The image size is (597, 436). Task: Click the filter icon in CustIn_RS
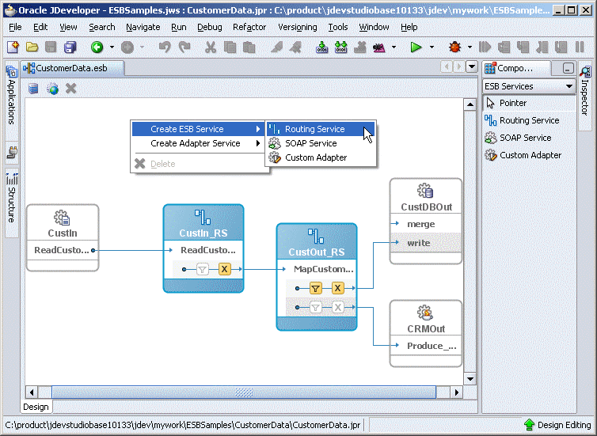[x=203, y=269]
